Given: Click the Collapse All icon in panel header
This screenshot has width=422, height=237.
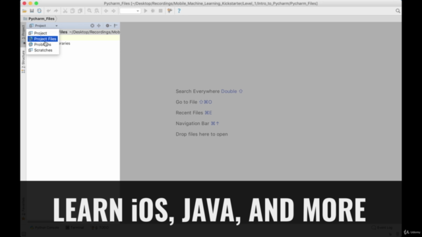Looking at the screenshot, I should [x=99, y=26].
